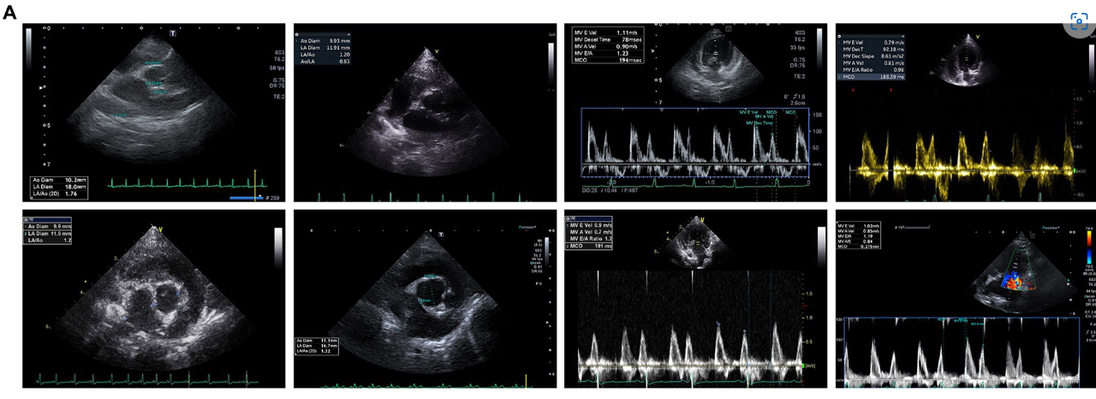Click the white depth arrow on the first panel's left scale

[x=41, y=88]
